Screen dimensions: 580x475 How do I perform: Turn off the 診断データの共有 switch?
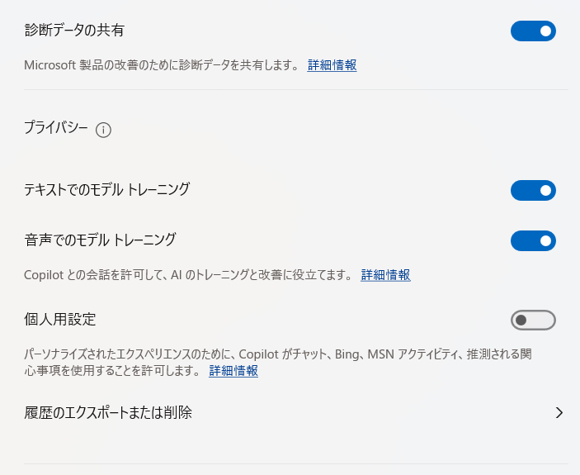tap(533, 31)
